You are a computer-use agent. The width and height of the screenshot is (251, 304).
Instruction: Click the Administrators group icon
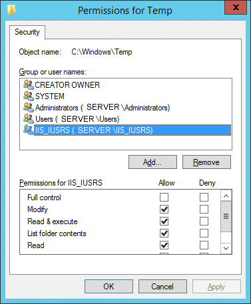click(x=29, y=107)
